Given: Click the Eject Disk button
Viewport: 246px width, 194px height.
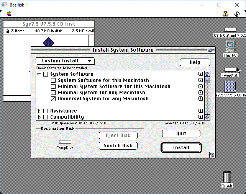Looking at the screenshot, I should pos(118,135).
